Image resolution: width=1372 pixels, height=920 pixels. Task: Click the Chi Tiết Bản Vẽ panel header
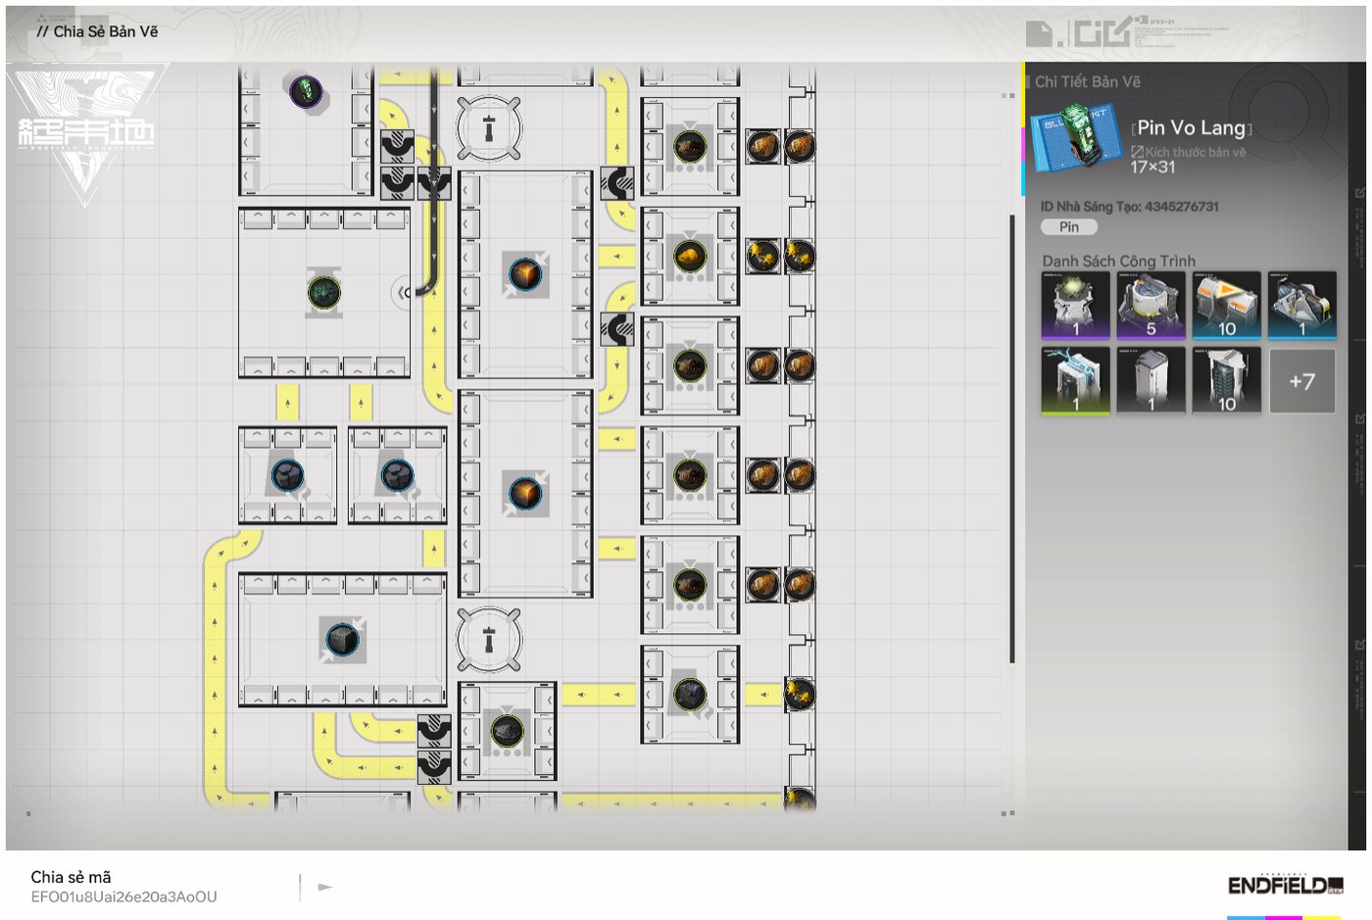[1087, 82]
